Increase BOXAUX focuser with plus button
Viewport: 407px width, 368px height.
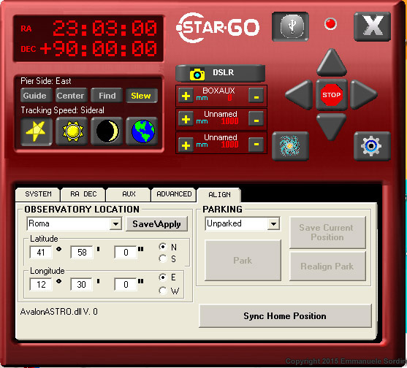(186, 96)
